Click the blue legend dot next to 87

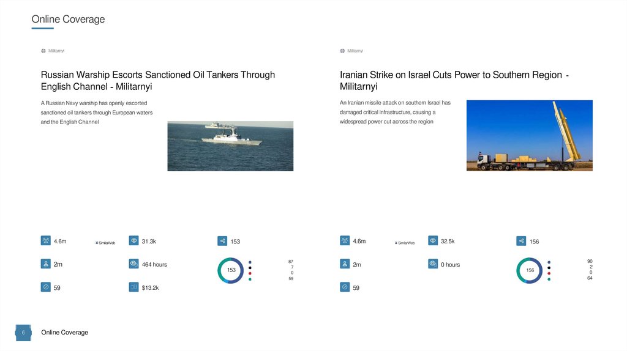(x=250, y=262)
